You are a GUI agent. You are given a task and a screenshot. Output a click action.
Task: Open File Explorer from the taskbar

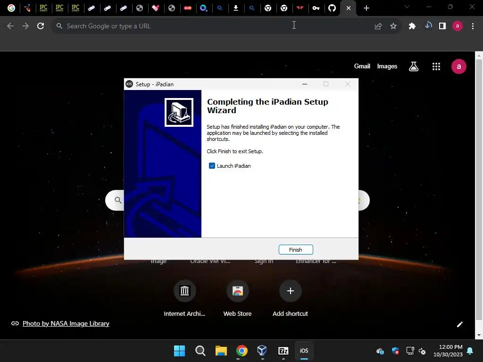[221, 351]
